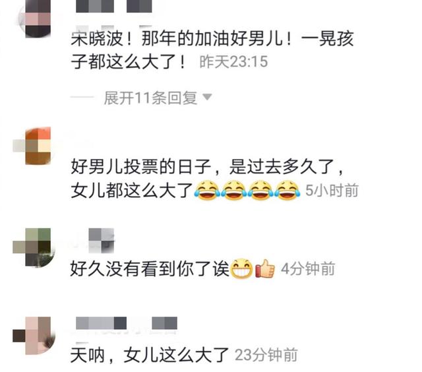Tap the 5小时前 timestamp
The height and width of the screenshot is (372, 422).
click(x=332, y=191)
